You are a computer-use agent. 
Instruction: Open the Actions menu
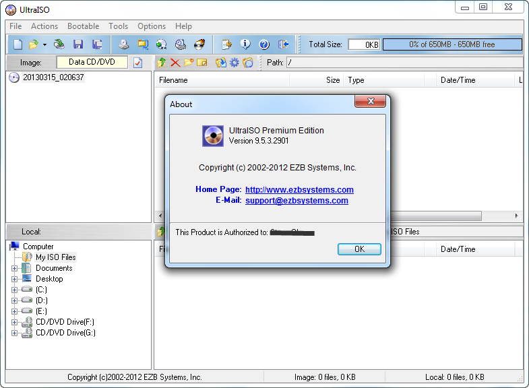tap(44, 26)
